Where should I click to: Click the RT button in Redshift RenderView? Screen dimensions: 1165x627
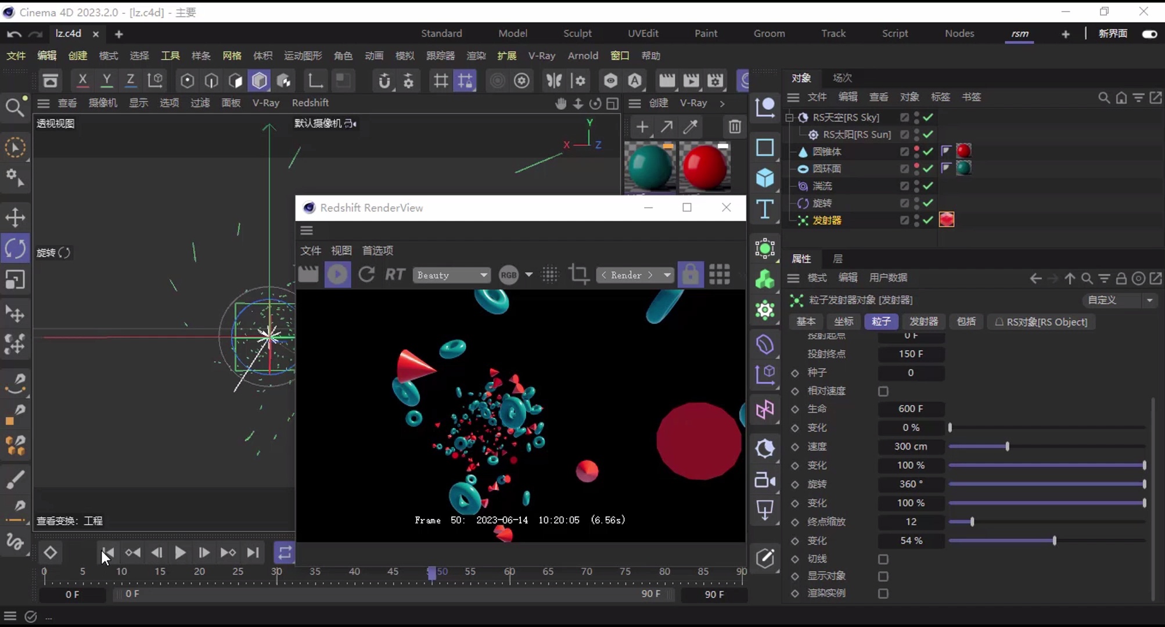coord(395,275)
